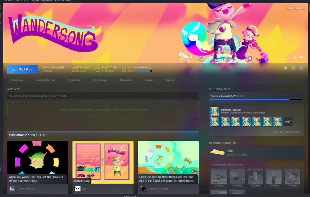Show the +57 more achievements

point(288,122)
